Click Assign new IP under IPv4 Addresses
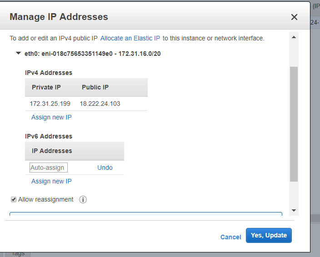This screenshot has height=257, width=320. tap(51, 117)
